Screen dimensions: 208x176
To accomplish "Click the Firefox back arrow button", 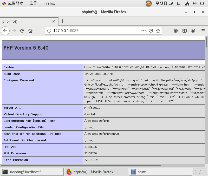I will (5, 31).
